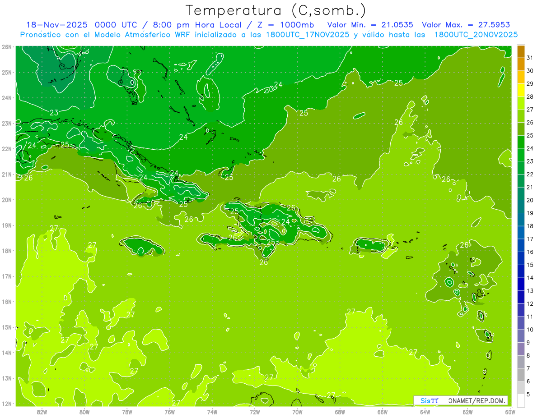The height and width of the screenshot is (418, 542).
Task: Click the 66W longitude axis label
Action: pos(383,412)
